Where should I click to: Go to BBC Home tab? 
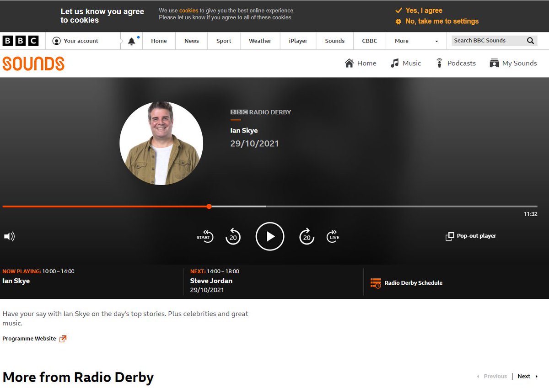click(x=159, y=41)
